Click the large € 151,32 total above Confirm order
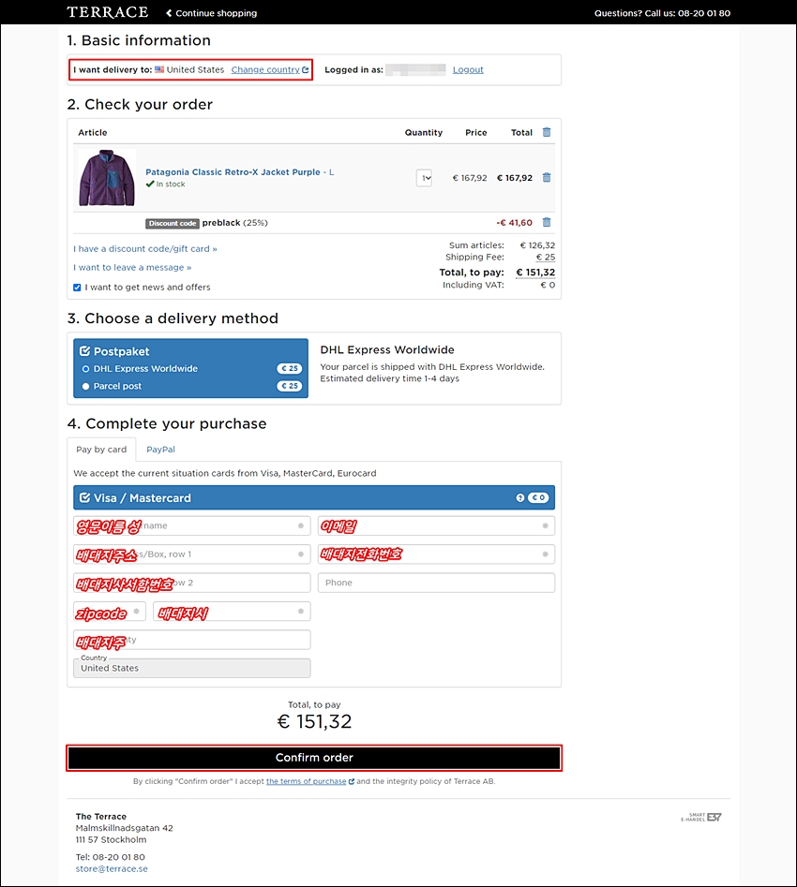 [x=314, y=721]
